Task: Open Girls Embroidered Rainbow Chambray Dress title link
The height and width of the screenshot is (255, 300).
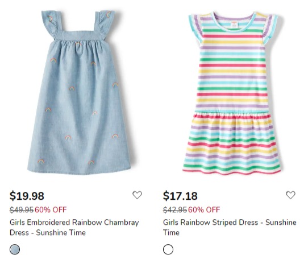Action: click(74, 227)
